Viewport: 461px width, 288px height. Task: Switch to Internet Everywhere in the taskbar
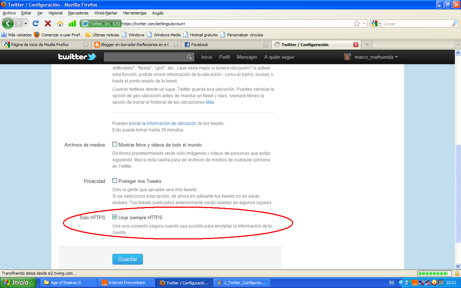point(126,283)
